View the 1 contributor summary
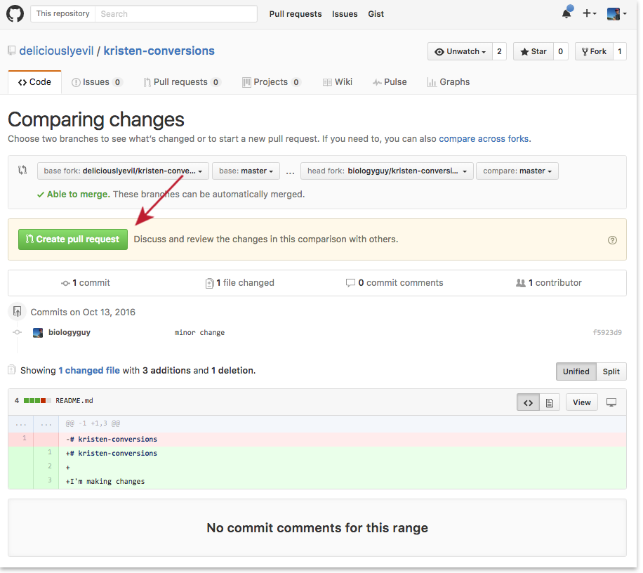 tap(549, 283)
